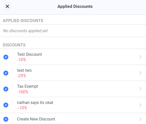Open chevron for nathan says its okat

pyautogui.click(x=140, y=105)
